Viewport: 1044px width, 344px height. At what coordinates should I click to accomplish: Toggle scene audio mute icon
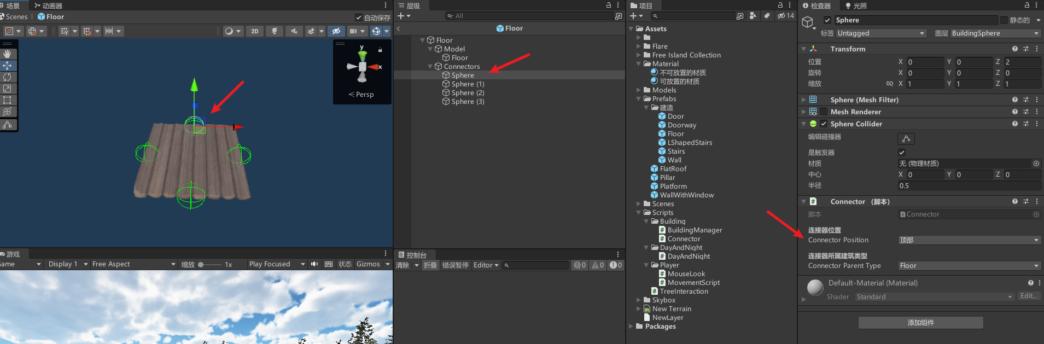point(294,31)
